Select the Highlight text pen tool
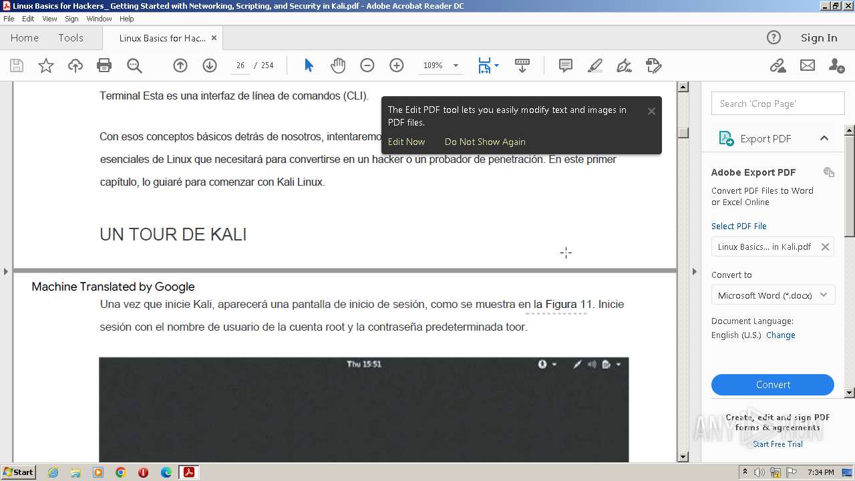 tap(594, 65)
